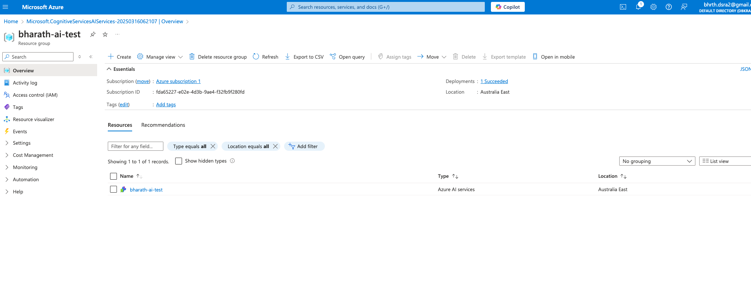
Task: Open portal settings gear
Action: [654, 7]
